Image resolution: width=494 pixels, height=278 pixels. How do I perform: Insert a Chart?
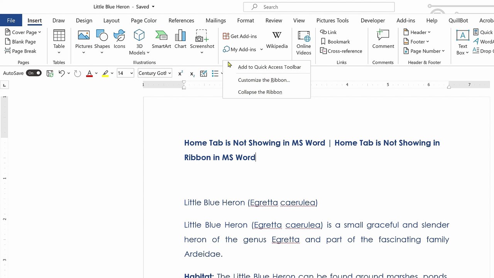(x=180, y=39)
